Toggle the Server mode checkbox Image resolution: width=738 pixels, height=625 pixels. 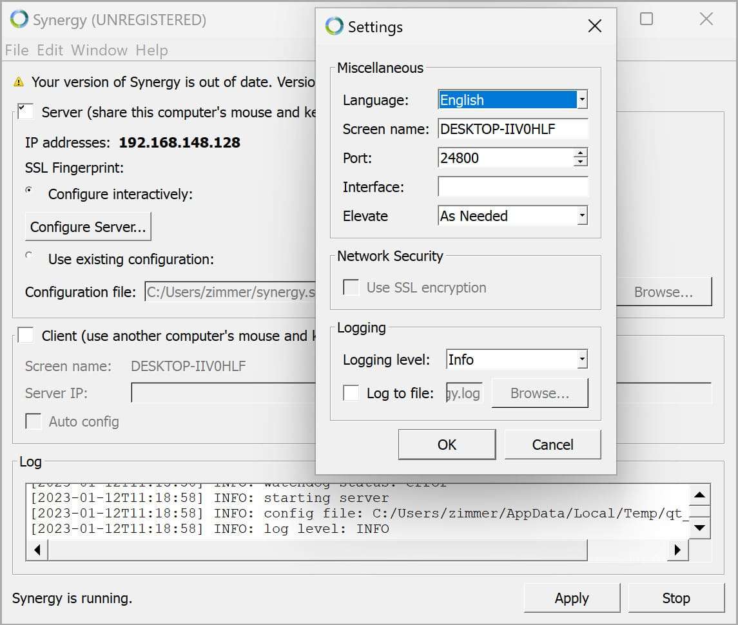tap(25, 111)
